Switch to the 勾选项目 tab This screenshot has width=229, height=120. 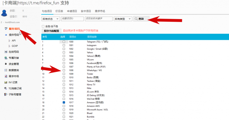point(47,11)
